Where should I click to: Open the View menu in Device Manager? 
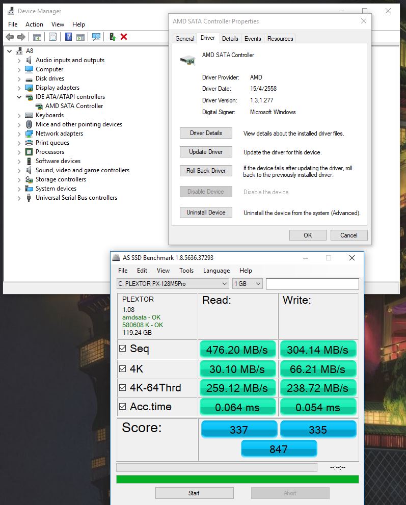click(58, 24)
